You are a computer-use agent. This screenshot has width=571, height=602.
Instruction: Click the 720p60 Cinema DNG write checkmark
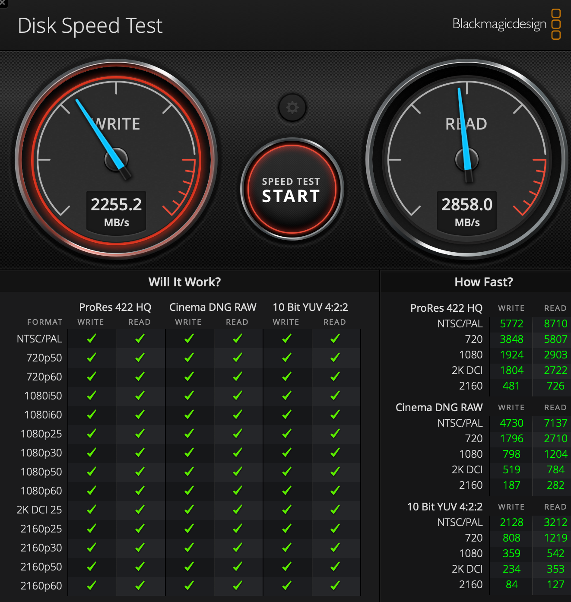pos(189,377)
